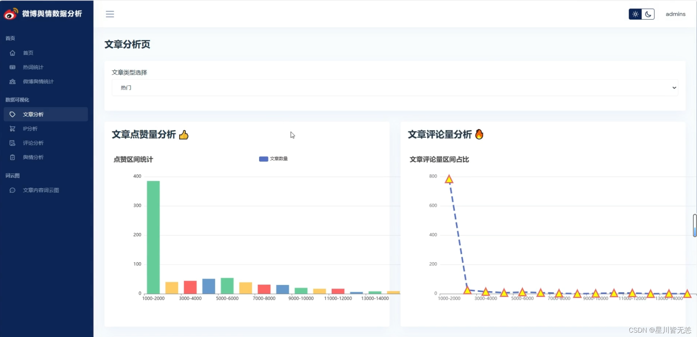Switch to dark mode moon icon
The width and height of the screenshot is (697, 337).
pos(648,14)
